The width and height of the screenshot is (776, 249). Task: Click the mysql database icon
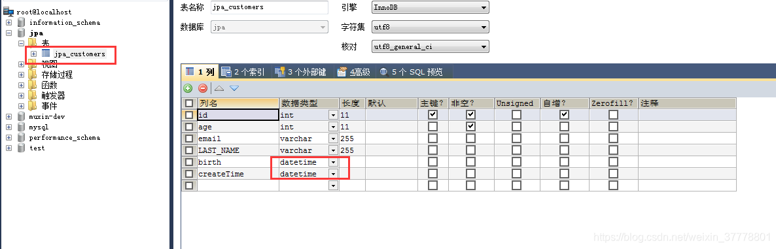(x=22, y=127)
